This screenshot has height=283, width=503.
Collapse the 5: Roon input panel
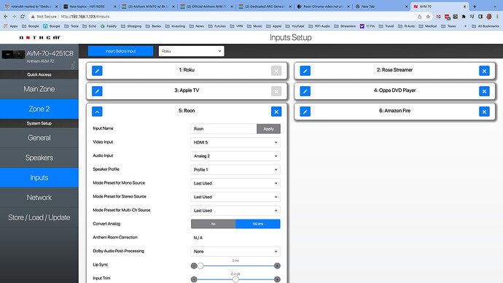(x=97, y=112)
